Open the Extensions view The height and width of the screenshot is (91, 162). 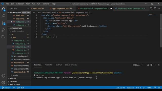point(3,36)
